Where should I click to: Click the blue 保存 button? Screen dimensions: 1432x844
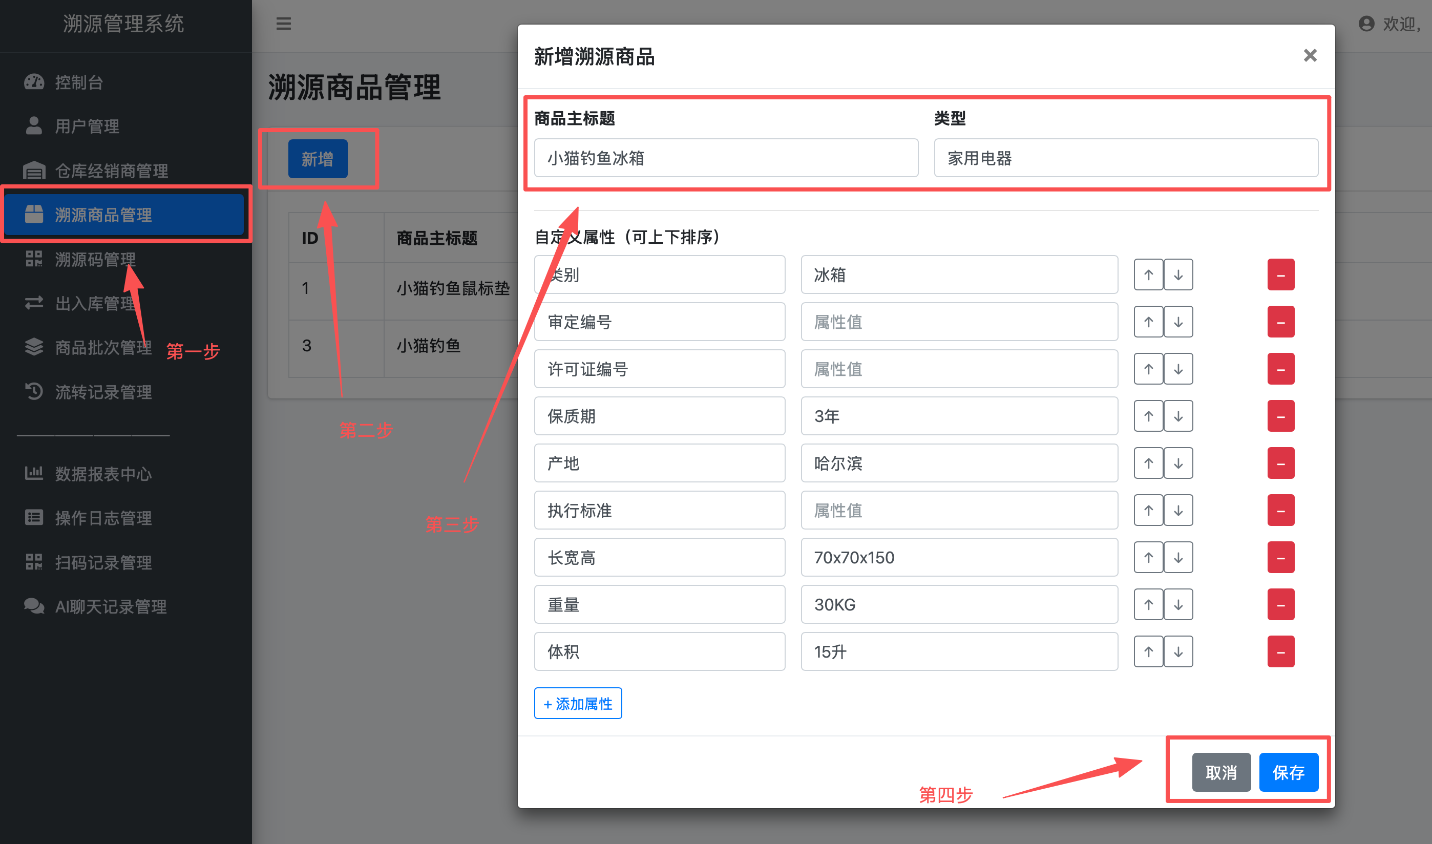coord(1288,773)
